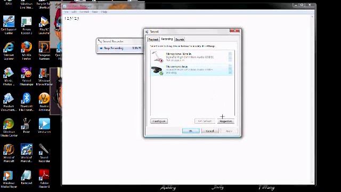Click the Set Default button
Viewport: 341px width, 192px height.
tap(205, 121)
